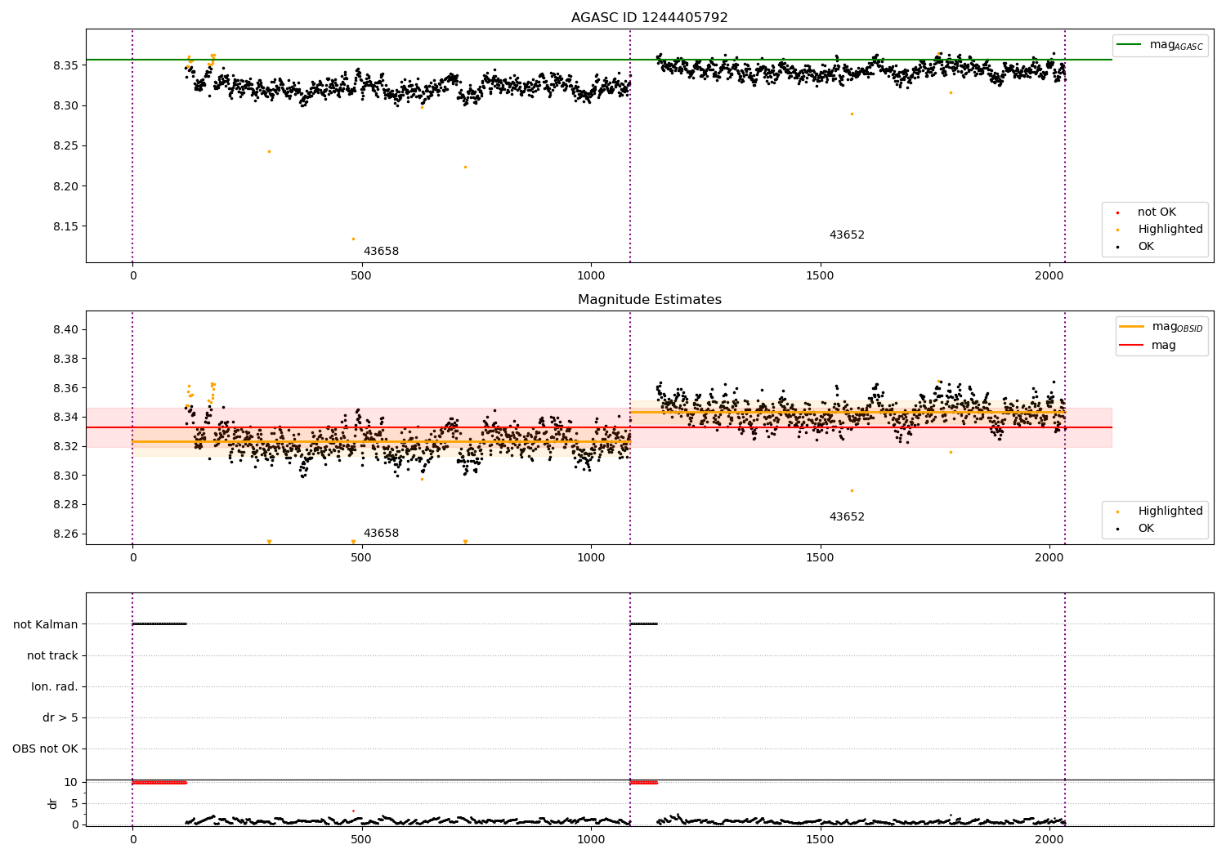Click the "OBS not OK" row label
The width and height of the screenshot is (1226, 858).
(45, 749)
